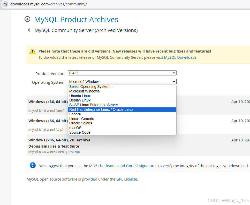Select Oracle Solaris option
This screenshot has width=250, height=205.
[x=122, y=123]
